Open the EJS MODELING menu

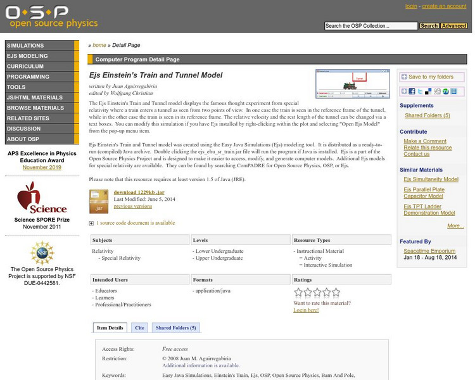pyautogui.click(x=42, y=56)
